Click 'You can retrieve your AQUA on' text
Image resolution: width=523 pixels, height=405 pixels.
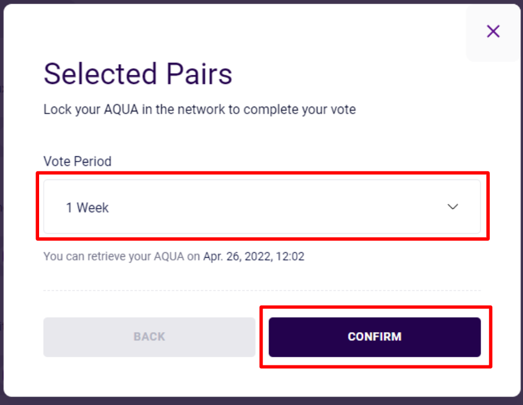(122, 256)
